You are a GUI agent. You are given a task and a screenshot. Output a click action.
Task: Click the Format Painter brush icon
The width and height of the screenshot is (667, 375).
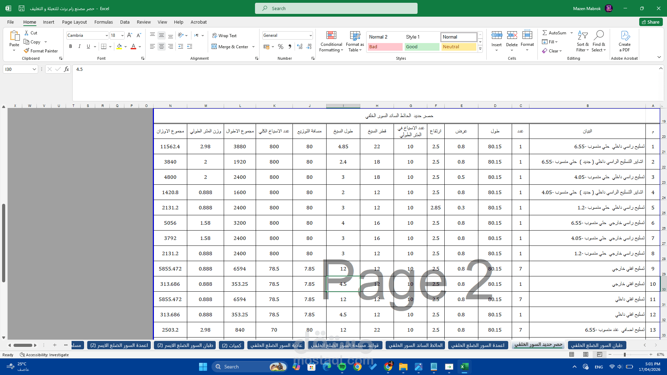(27, 51)
